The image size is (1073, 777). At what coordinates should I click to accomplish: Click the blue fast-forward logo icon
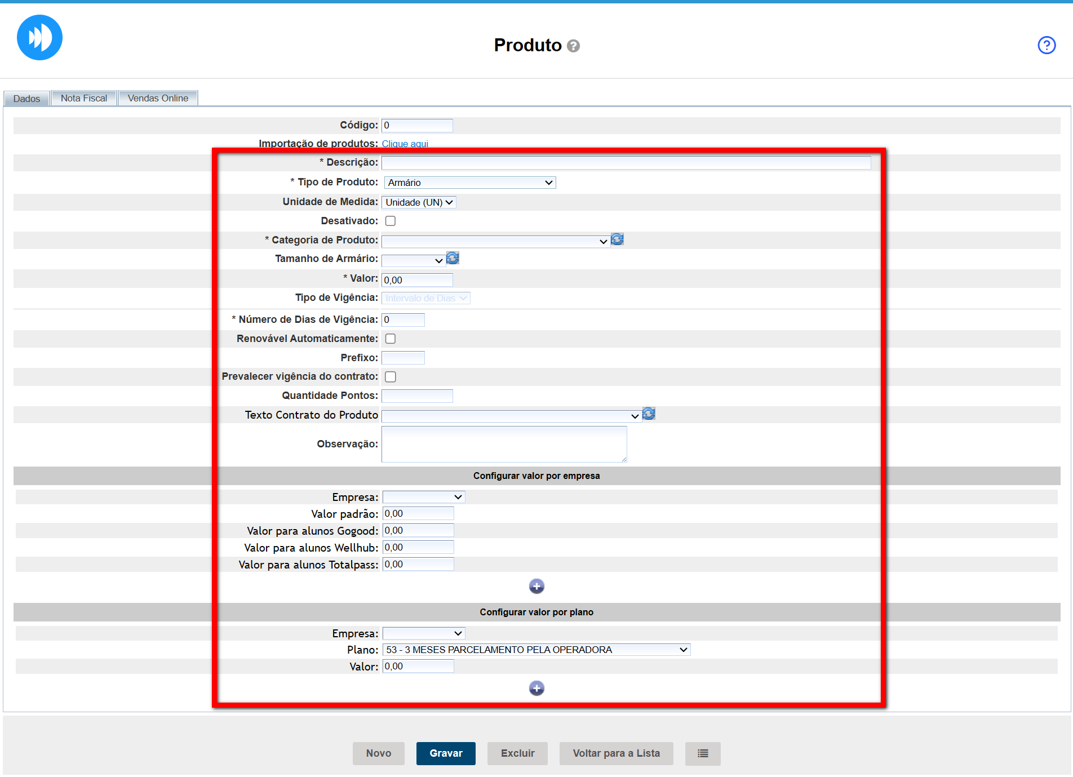(x=39, y=38)
